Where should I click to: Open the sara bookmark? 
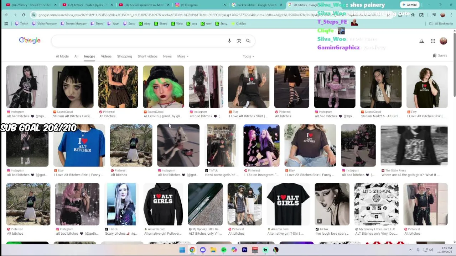pyautogui.click(x=191, y=23)
